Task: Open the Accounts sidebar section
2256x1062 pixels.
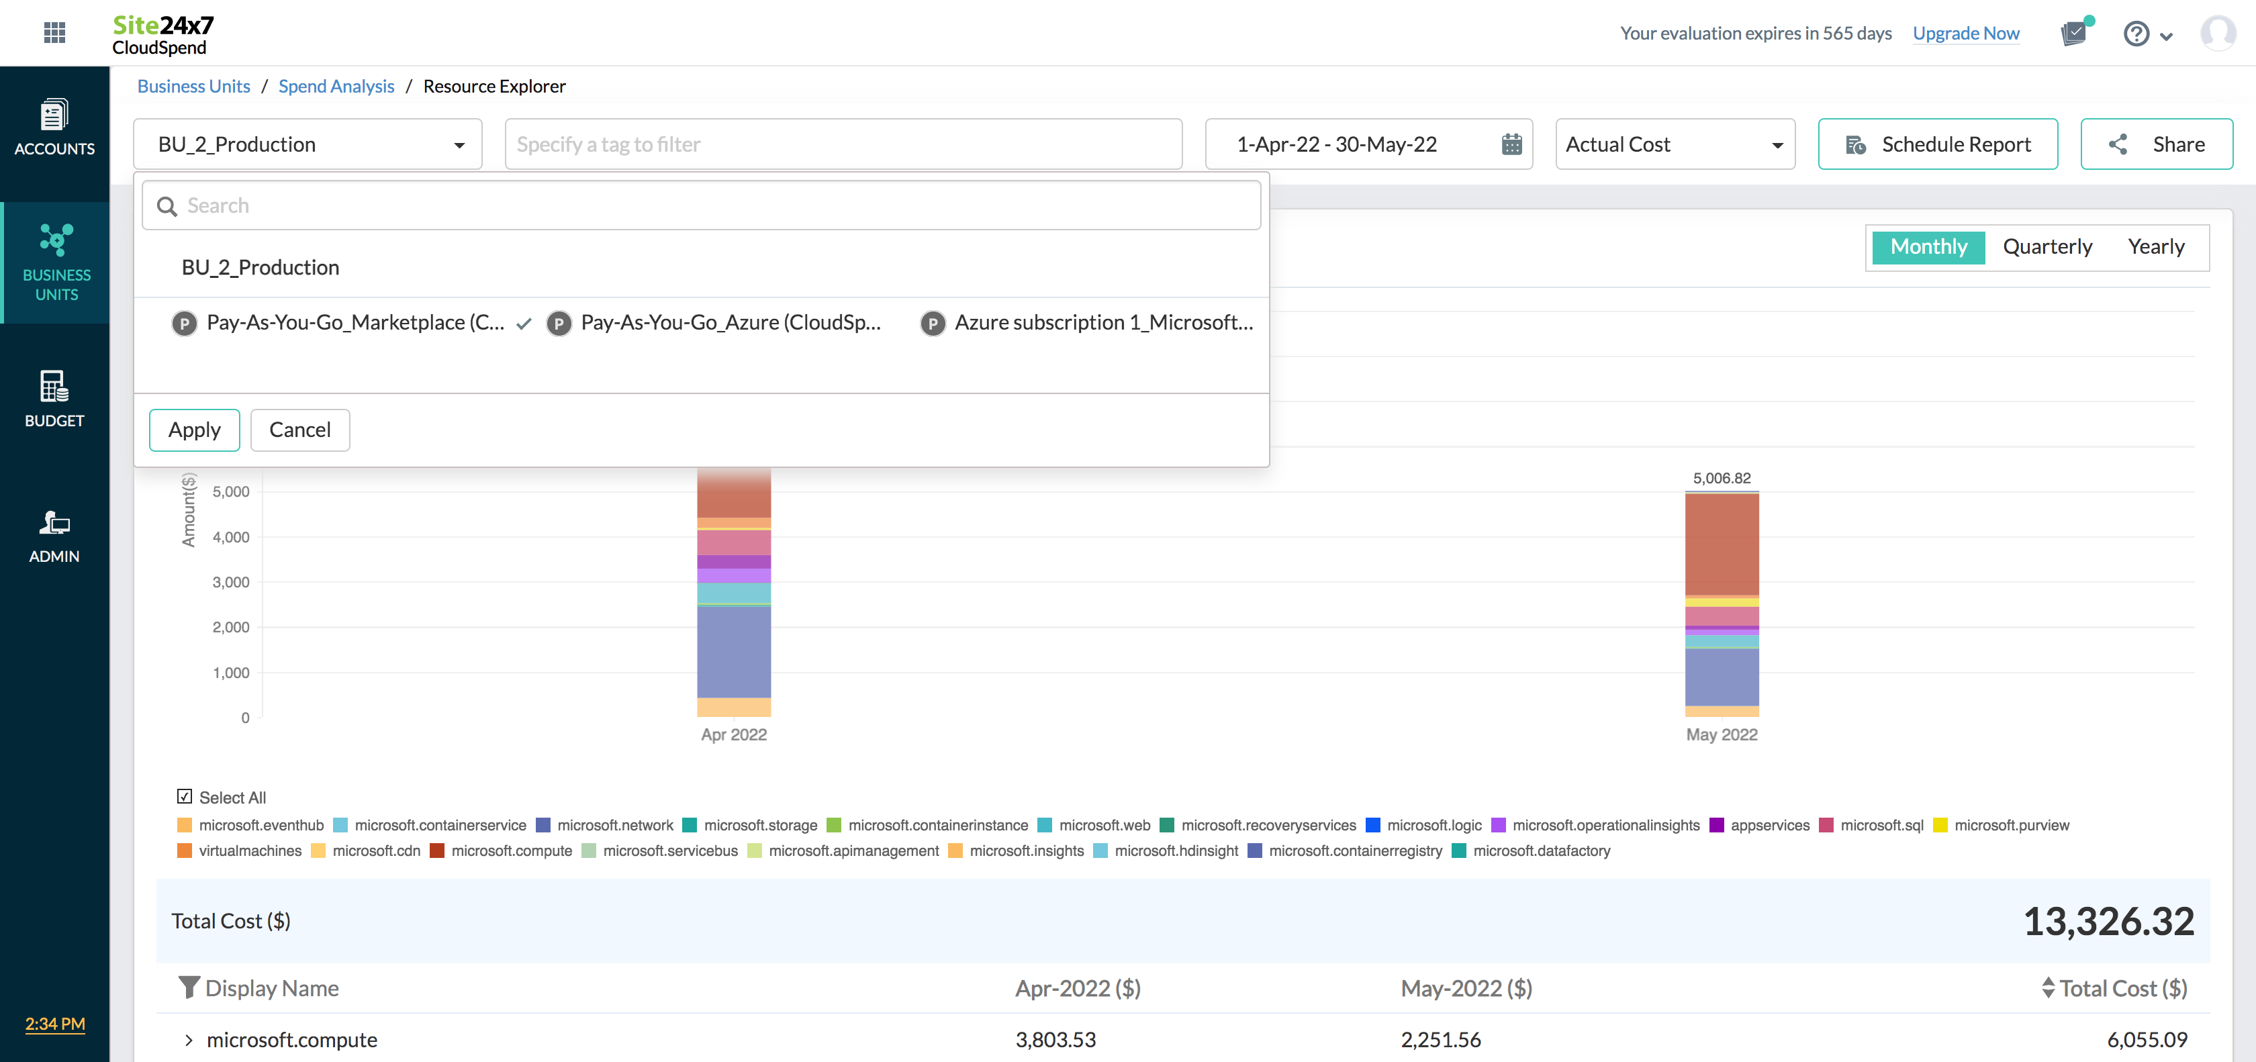Action: coord(54,128)
